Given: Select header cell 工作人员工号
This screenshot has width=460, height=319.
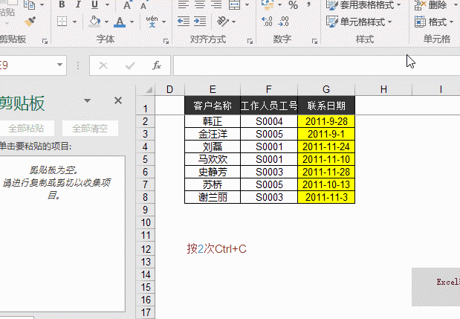Looking at the screenshot, I should [x=269, y=106].
